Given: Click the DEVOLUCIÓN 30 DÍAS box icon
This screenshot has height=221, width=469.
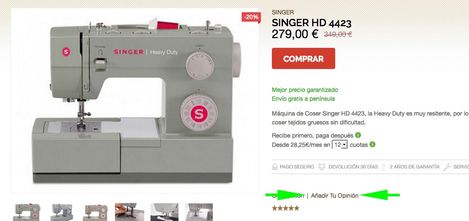Looking at the screenshot, I should point(322,167).
